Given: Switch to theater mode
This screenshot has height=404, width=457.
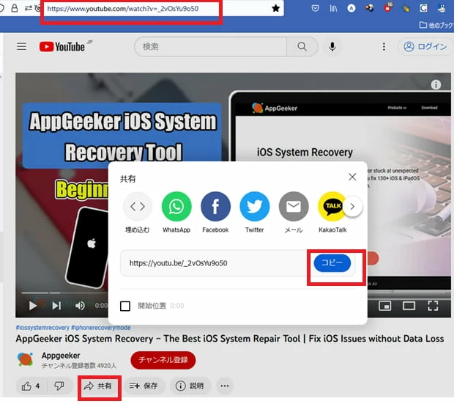Looking at the screenshot, I should point(409,306).
